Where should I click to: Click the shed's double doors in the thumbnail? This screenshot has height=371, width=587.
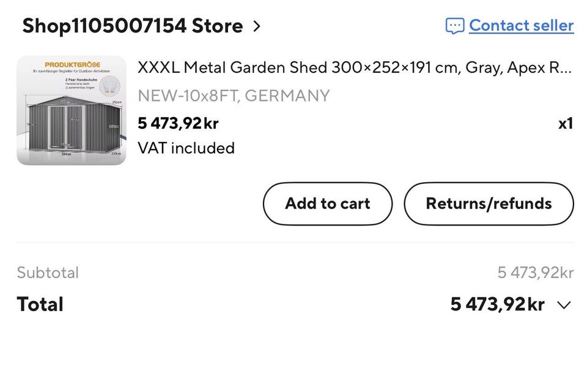pyautogui.click(x=67, y=127)
